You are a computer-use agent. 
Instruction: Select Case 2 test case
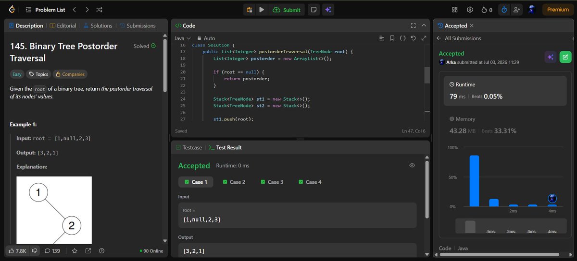click(x=234, y=182)
